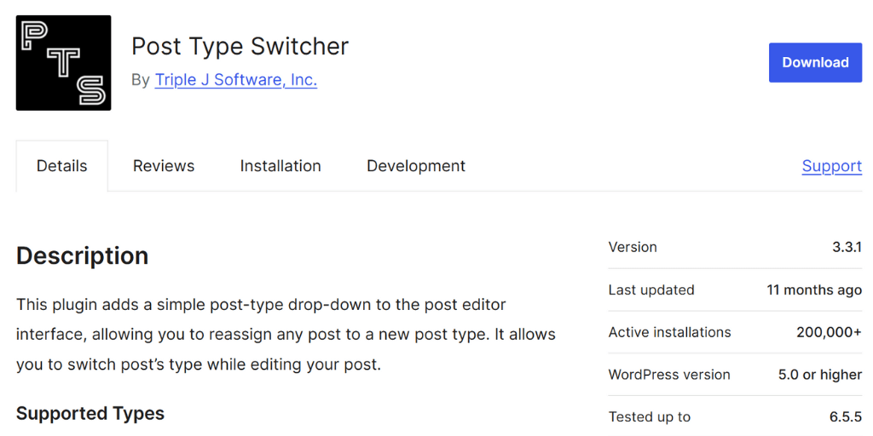This screenshot has height=436, width=873.
Task: Click the Active installations label
Action: [x=670, y=332]
